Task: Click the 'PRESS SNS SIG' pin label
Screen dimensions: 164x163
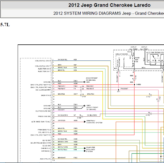Action: (x=44, y=116)
